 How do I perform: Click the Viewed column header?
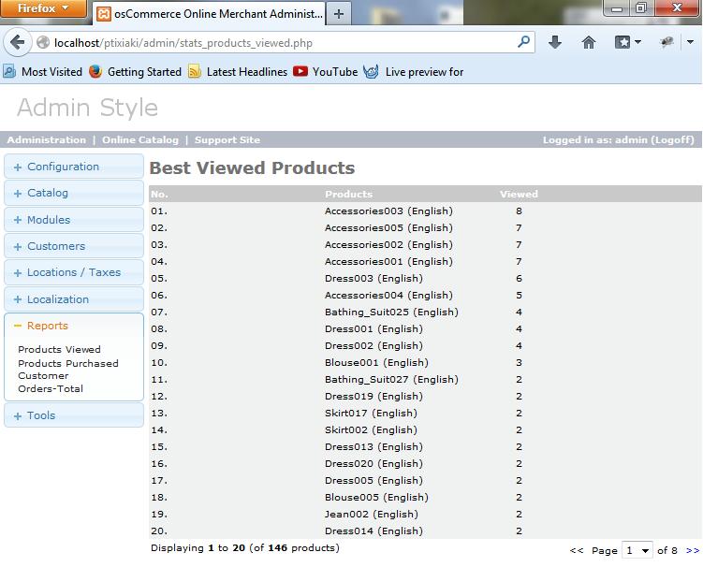(x=519, y=194)
